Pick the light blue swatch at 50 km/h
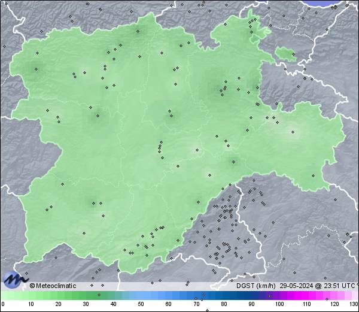 141,295
